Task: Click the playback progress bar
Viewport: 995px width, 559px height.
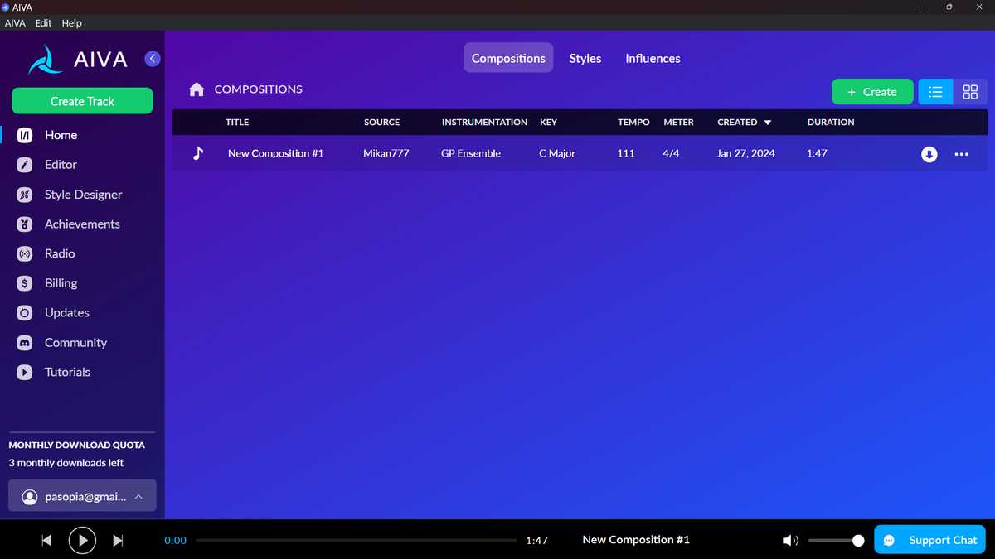Action: coord(357,540)
